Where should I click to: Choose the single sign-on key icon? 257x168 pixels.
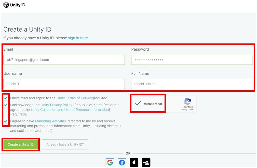pos(146,163)
